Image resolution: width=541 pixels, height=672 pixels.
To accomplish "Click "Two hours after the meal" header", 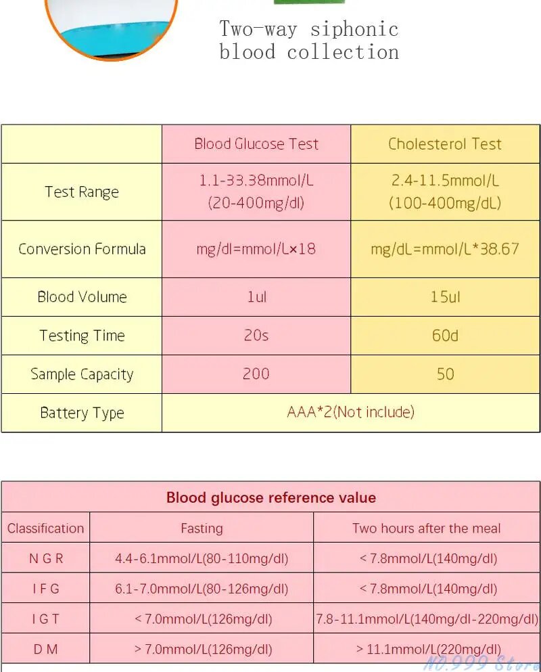I will coord(426,529).
